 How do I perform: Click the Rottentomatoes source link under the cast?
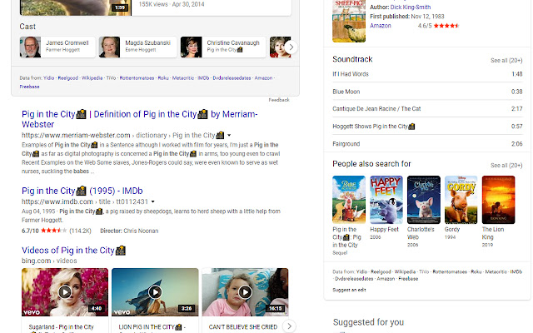click(x=137, y=77)
